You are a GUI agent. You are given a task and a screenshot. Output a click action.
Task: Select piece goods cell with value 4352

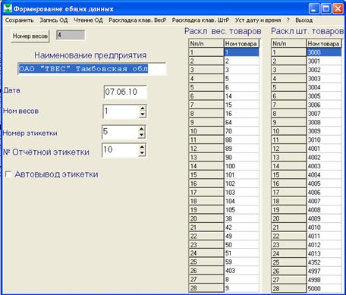pos(324,262)
